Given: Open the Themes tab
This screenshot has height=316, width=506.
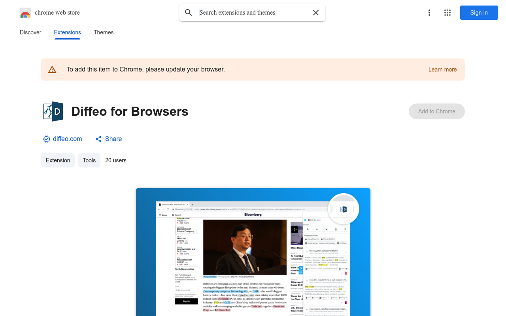Looking at the screenshot, I should pos(104,32).
